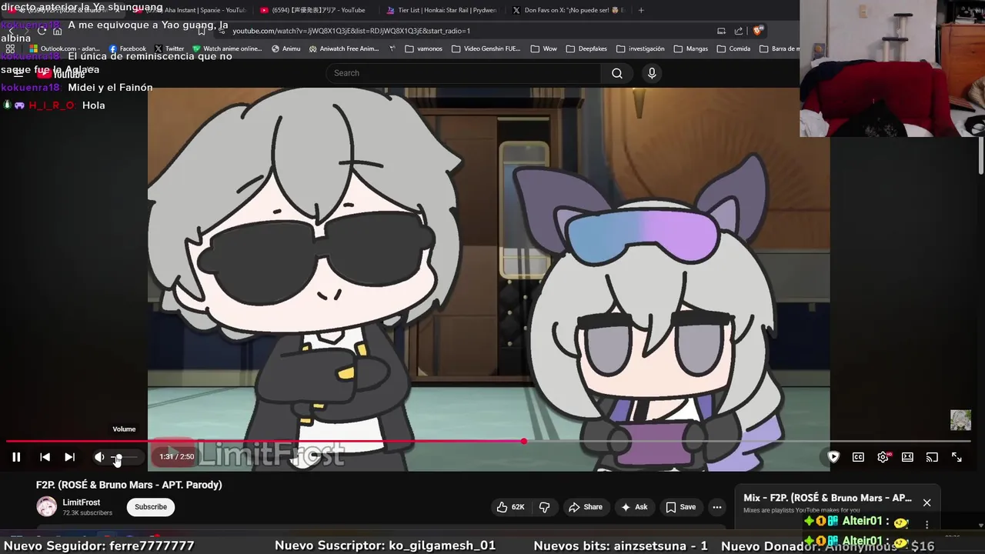This screenshot has height=554, width=985.
Task: Enter full screen mode
Action: click(x=957, y=457)
